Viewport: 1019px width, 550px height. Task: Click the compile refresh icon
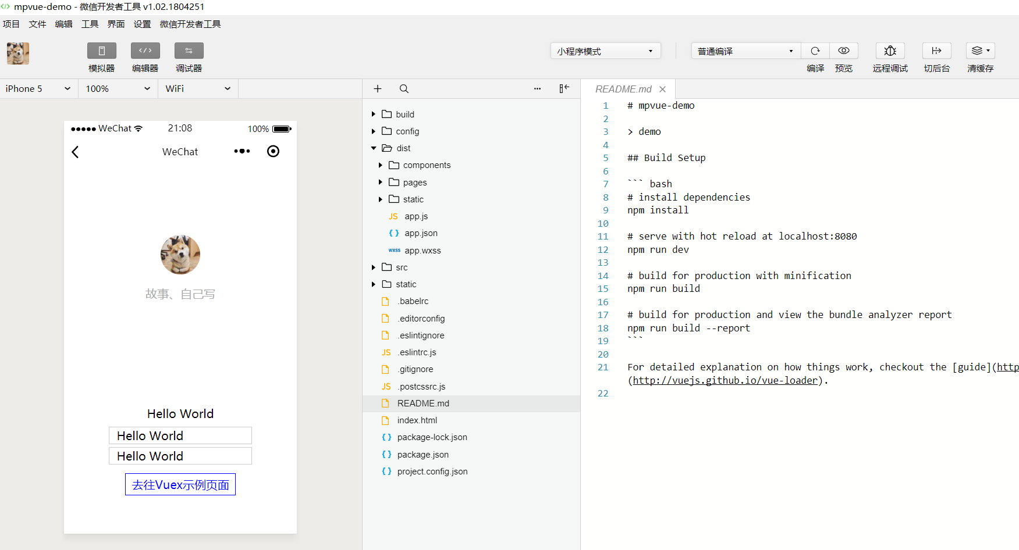pyautogui.click(x=815, y=51)
